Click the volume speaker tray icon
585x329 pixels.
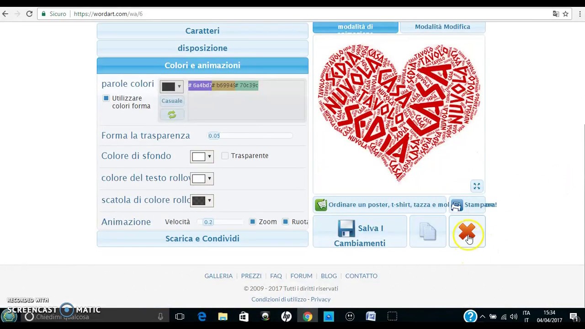(514, 317)
